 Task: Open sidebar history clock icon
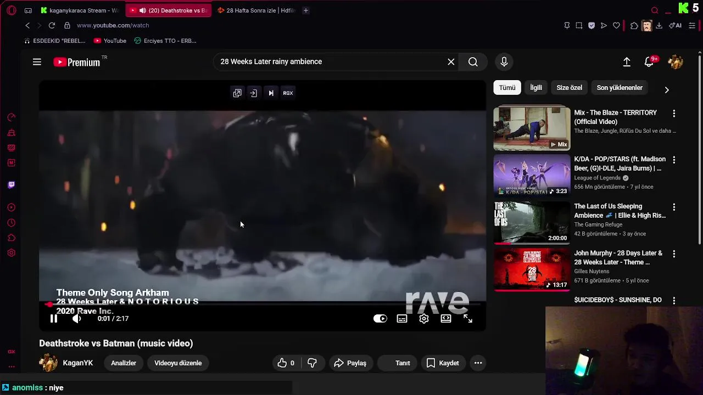(11, 223)
